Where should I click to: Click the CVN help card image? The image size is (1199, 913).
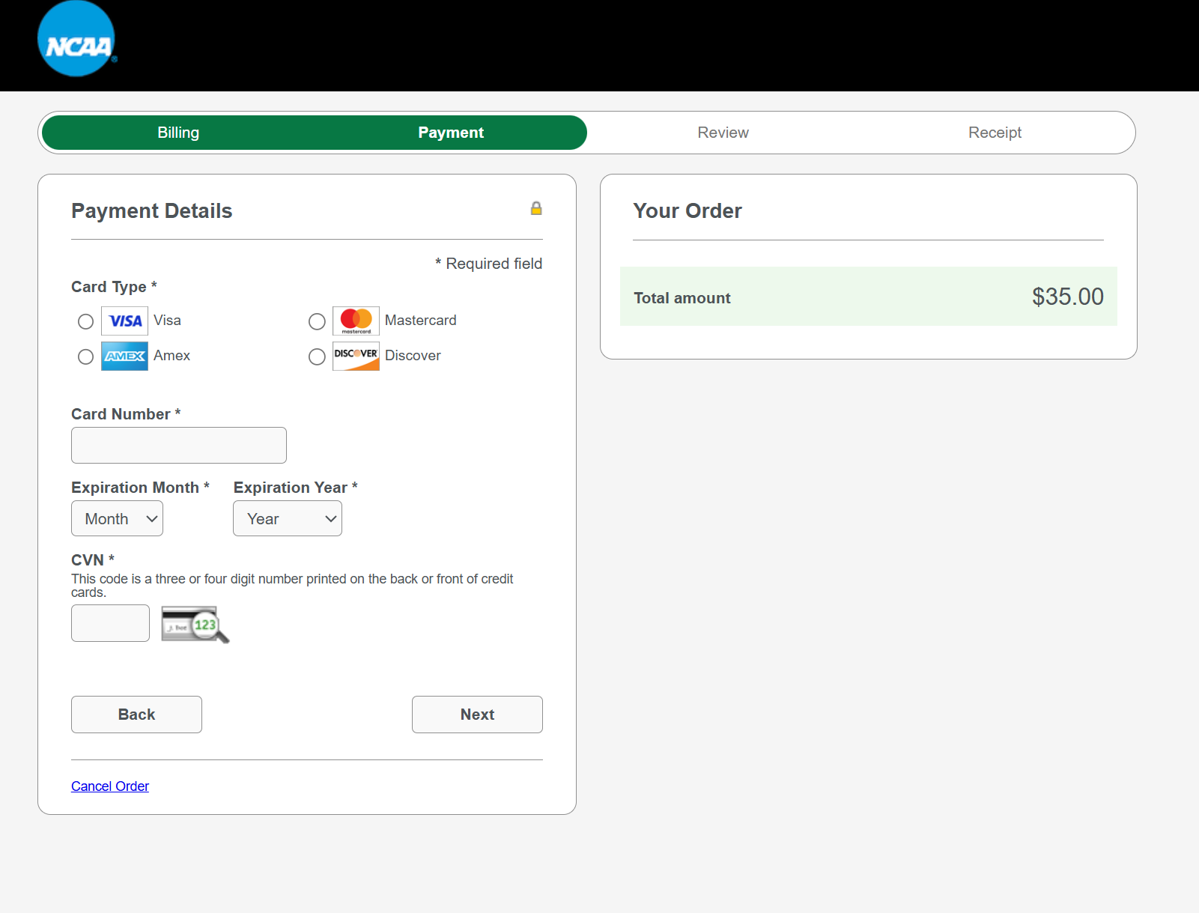pos(195,624)
